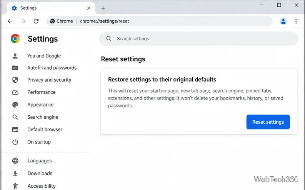The width and height of the screenshot is (305, 190).
Task: Open a new tab with plus icon
Action: pyautogui.click(x=103, y=8)
